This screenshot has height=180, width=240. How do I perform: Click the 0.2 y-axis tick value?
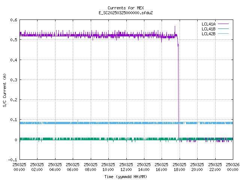click(13, 100)
